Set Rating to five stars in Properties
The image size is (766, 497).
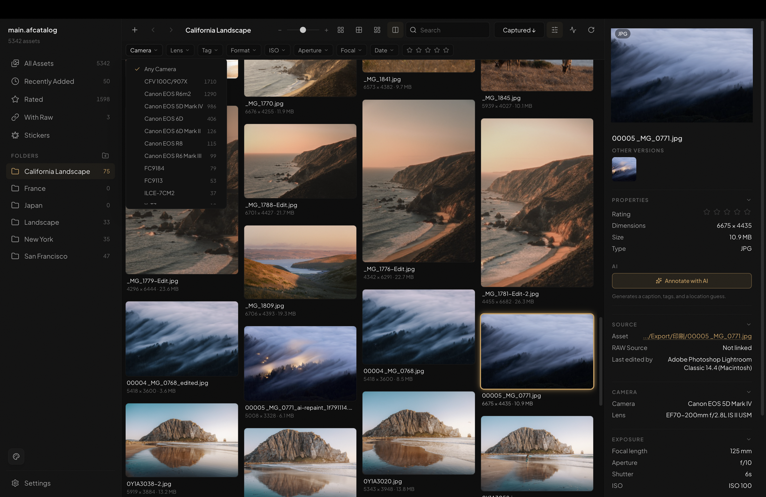coord(747,212)
